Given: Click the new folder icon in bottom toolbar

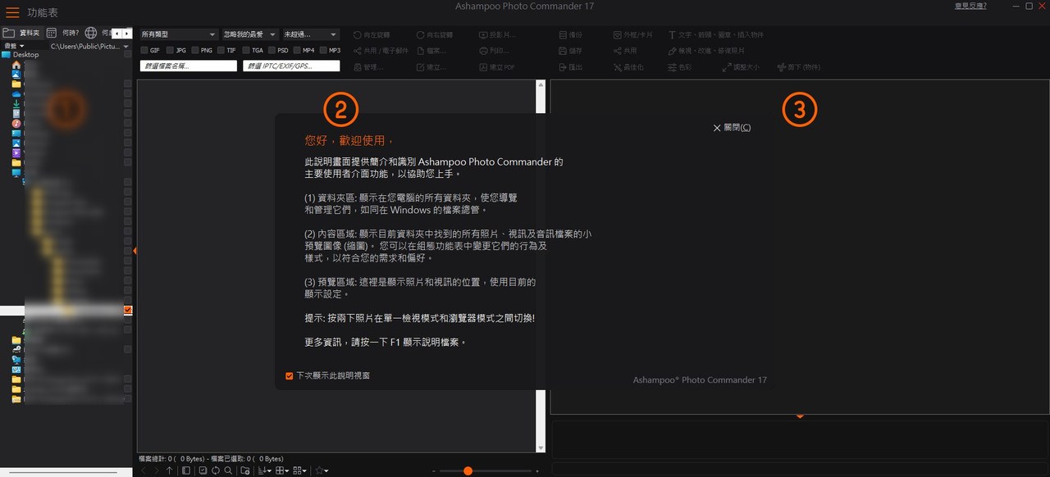Looking at the screenshot, I should click(x=244, y=470).
